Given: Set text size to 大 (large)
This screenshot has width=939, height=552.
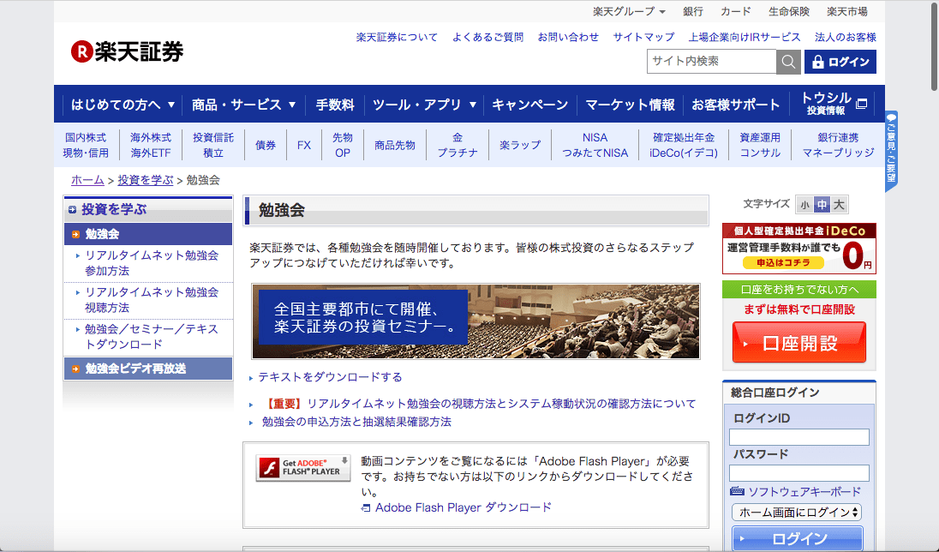Looking at the screenshot, I should point(839,205).
